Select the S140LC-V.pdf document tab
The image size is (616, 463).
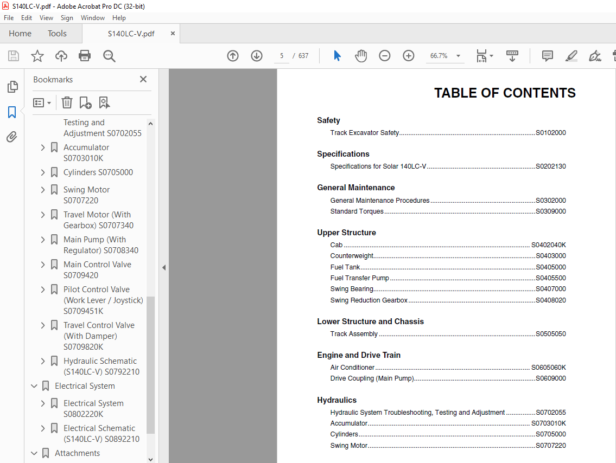pos(131,34)
